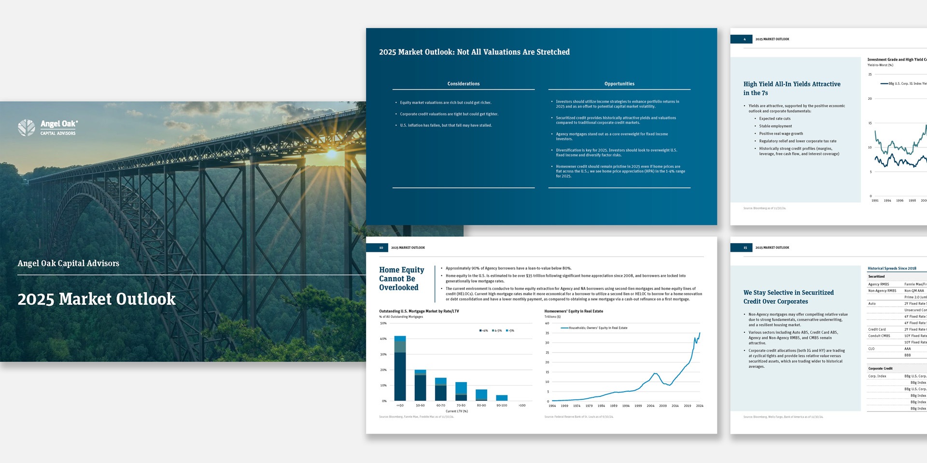Click the "<4%" legend swatch
Viewport: 927px width, 463px height.
click(481, 331)
